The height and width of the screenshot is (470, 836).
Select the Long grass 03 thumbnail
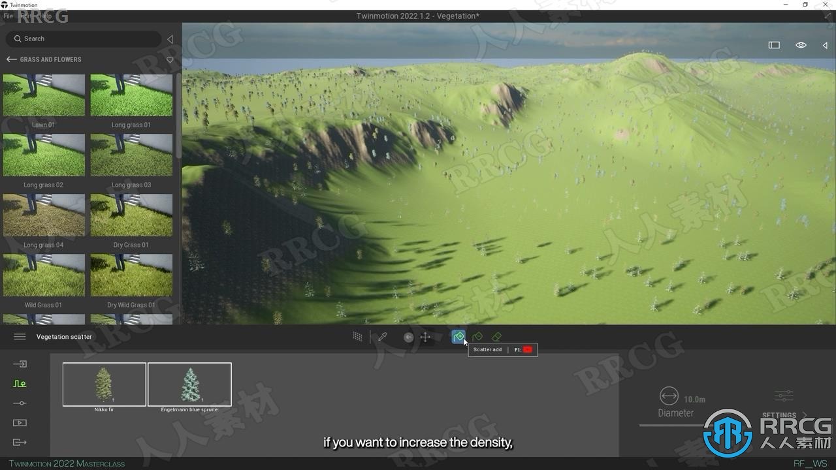[x=131, y=155]
